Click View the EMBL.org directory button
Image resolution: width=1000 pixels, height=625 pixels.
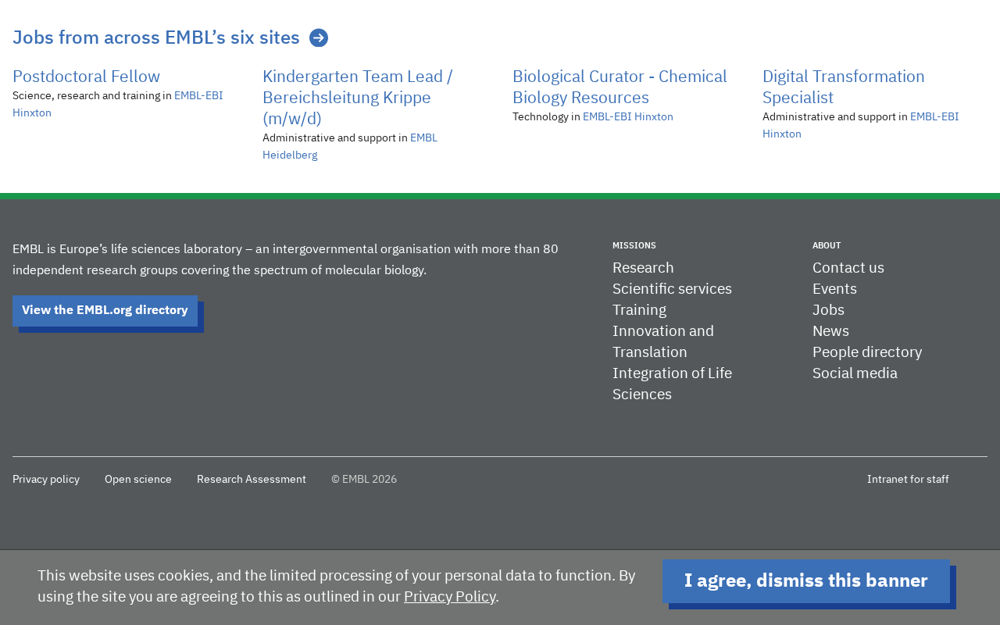[x=105, y=310]
